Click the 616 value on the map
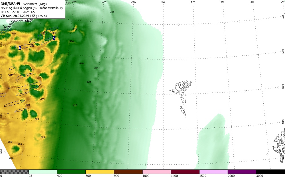285x178 pixels. click(x=11, y=158)
